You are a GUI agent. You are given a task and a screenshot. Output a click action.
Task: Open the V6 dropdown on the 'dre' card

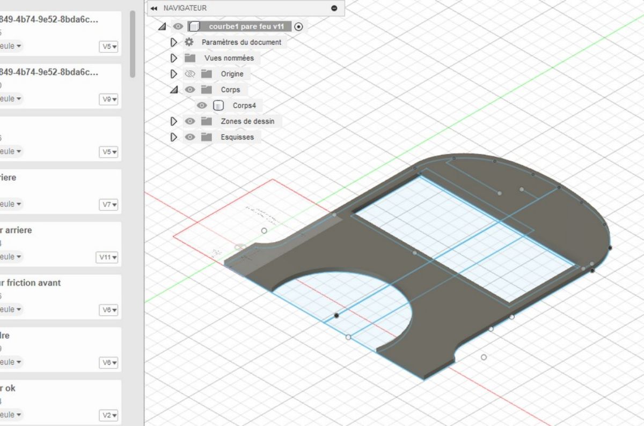[109, 363]
